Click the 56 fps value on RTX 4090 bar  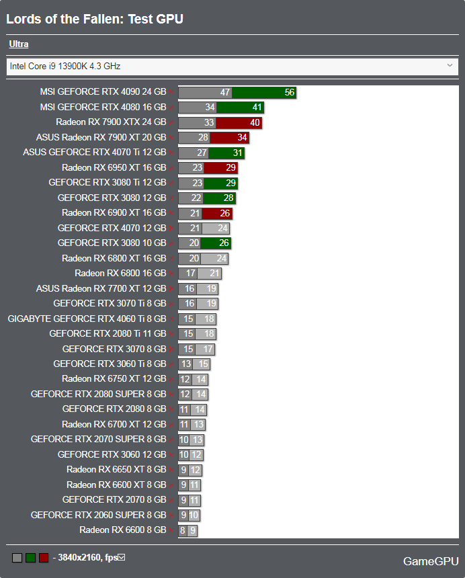point(289,93)
